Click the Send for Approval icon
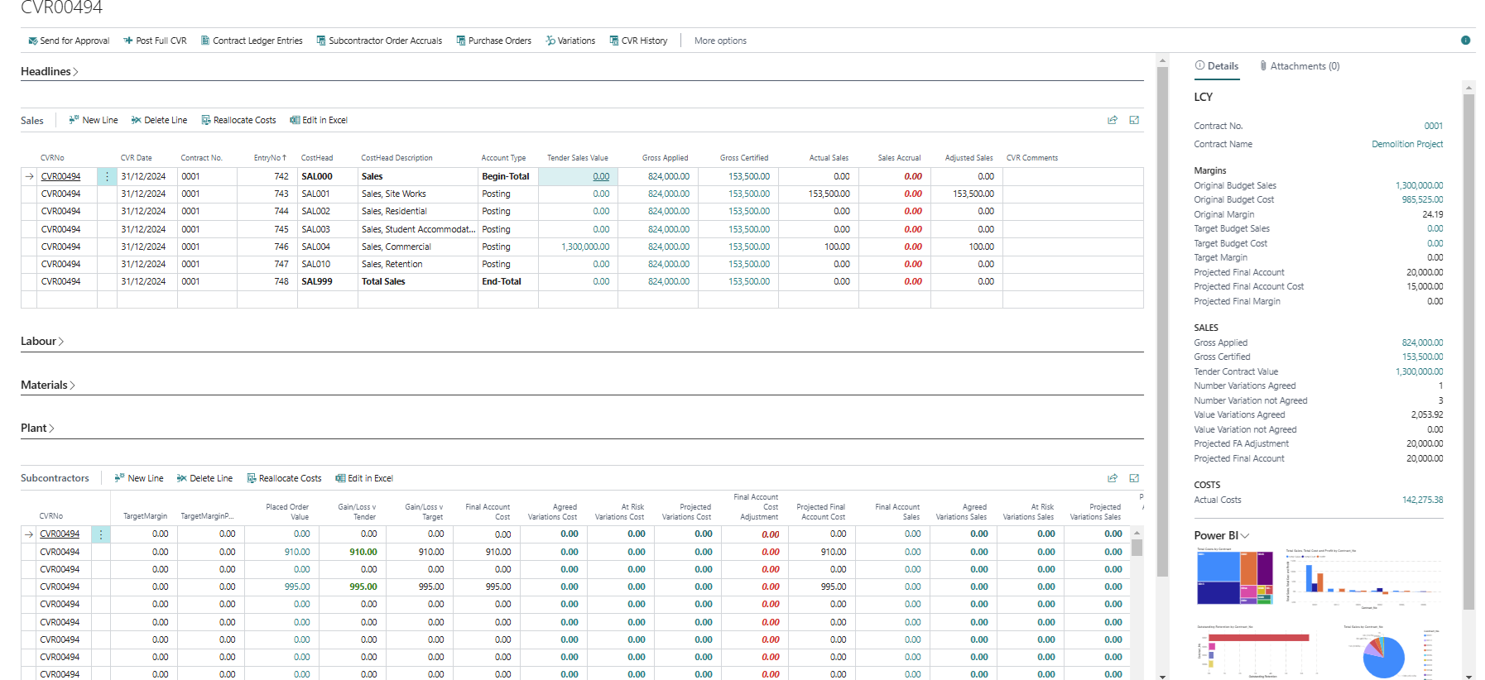Screen dimensions: 1485x680 tap(33, 41)
